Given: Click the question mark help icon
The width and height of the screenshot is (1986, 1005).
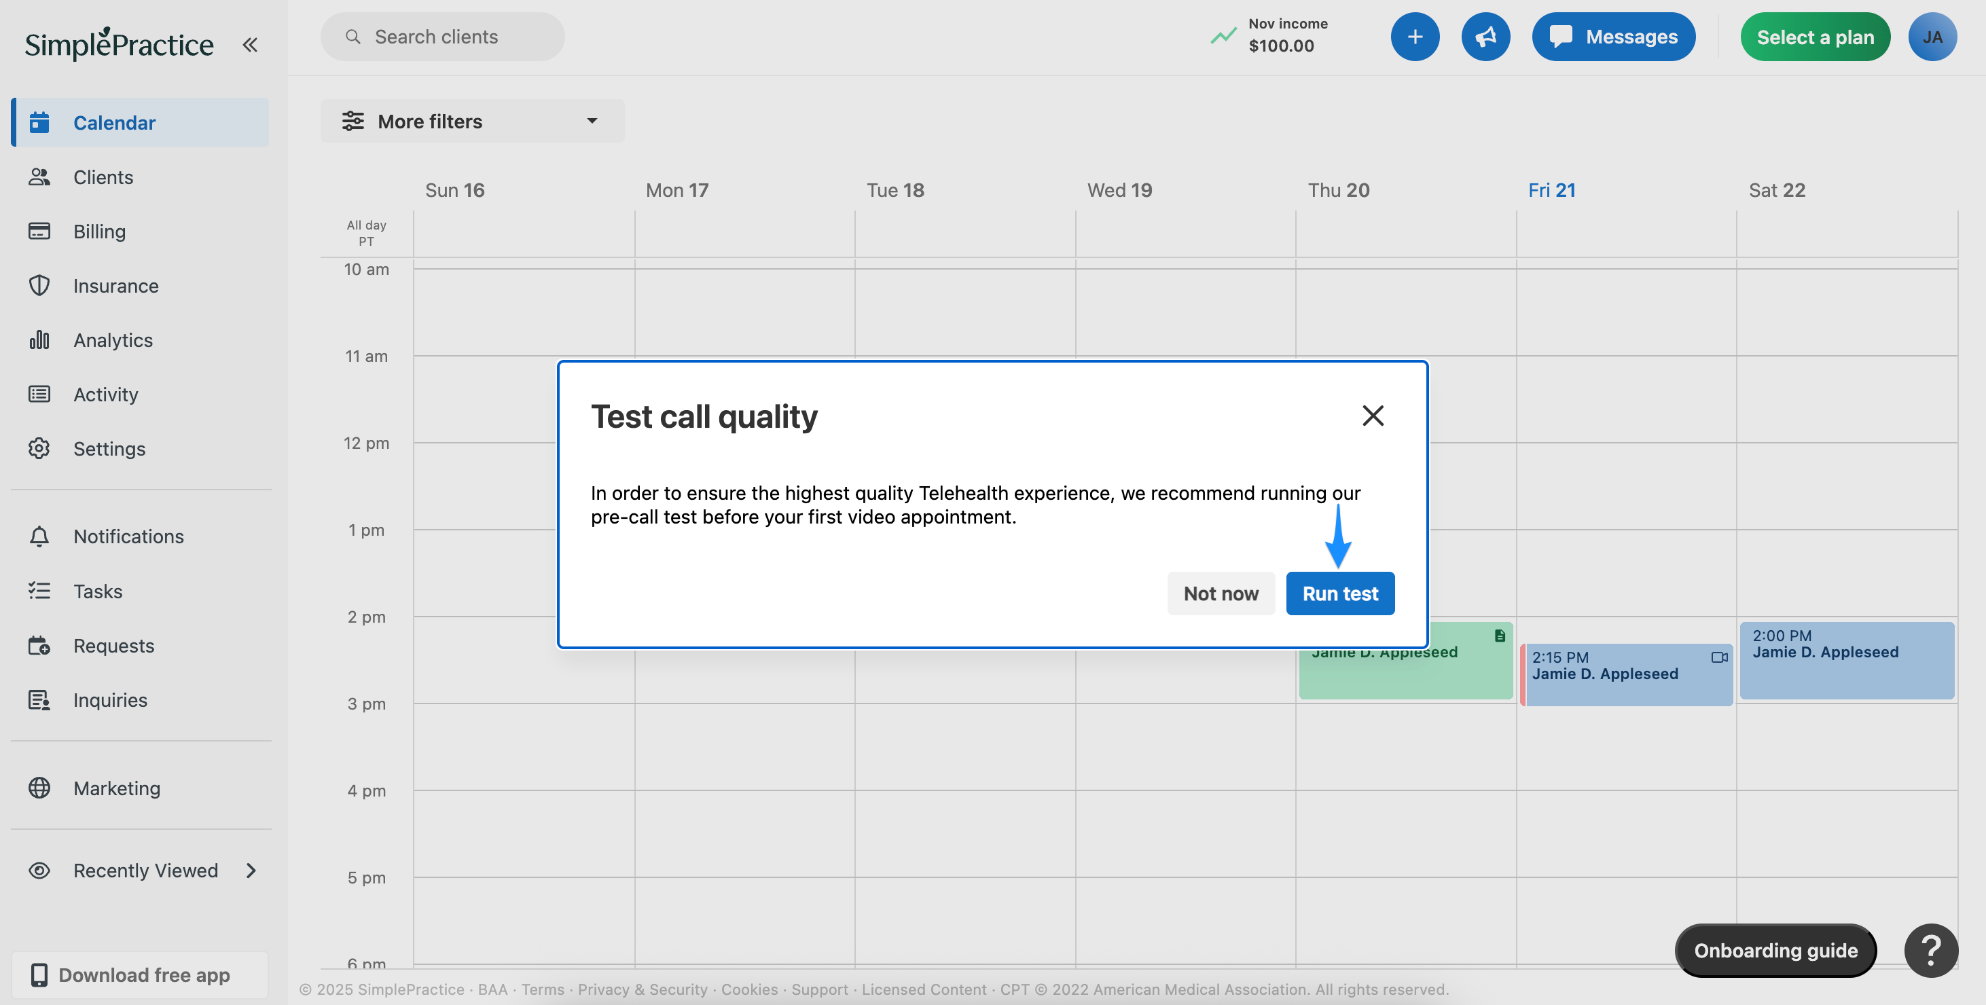Looking at the screenshot, I should tap(1930, 950).
